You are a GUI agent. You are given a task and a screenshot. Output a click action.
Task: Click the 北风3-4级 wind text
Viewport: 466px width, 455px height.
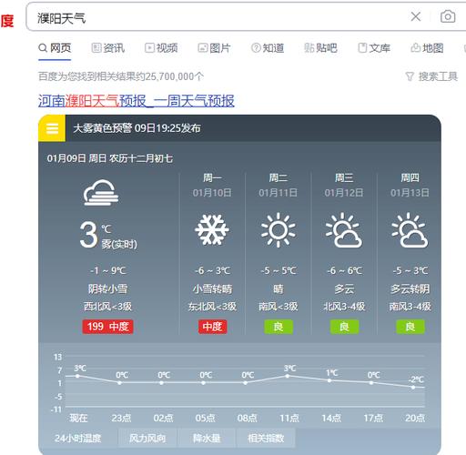[x=344, y=307]
